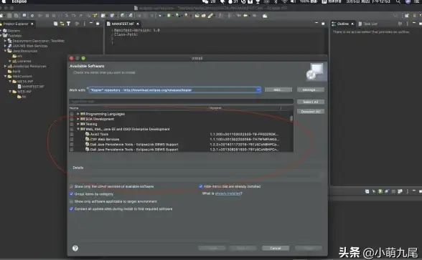This screenshot has width=422, height=260.
Task: Open the already installed link
Action: tap(228, 193)
